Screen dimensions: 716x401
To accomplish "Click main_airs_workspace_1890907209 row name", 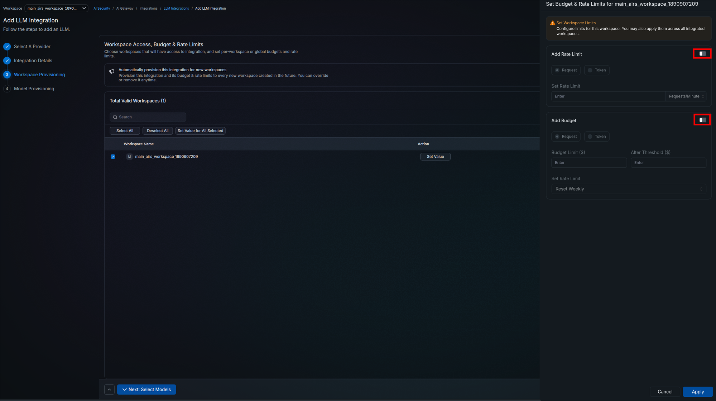I will pyautogui.click(x=166, y=157).
